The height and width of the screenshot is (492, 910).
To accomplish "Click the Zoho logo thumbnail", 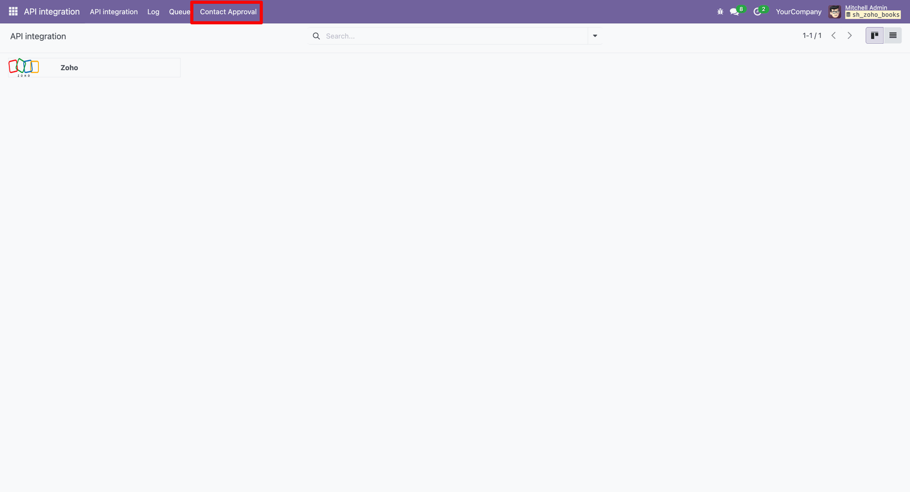I will (x=24, y=67).
